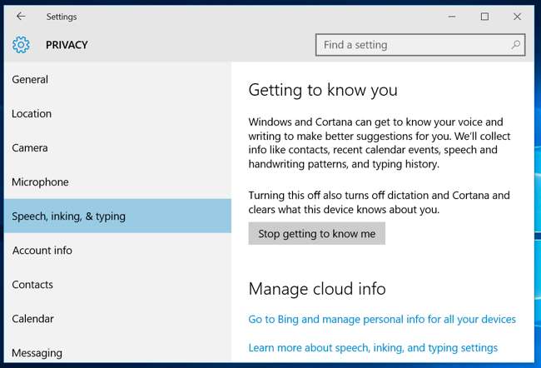Image resolution: width=541 pixels, height=368 pixels.
Task: Select Location in the sidebar
Action: [x=32, y=114]
